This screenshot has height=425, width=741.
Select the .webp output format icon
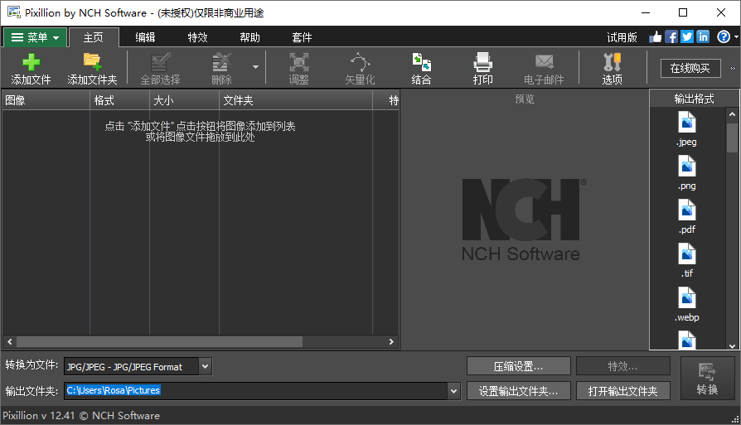687,298
